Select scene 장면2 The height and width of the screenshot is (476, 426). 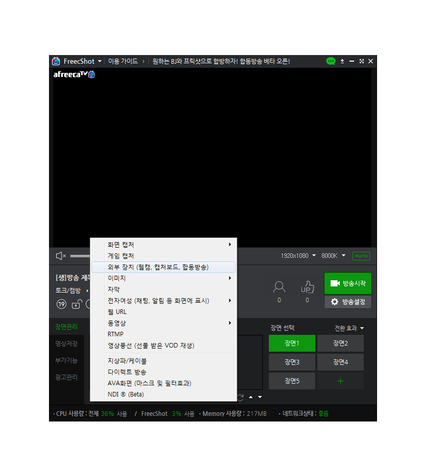340,343
